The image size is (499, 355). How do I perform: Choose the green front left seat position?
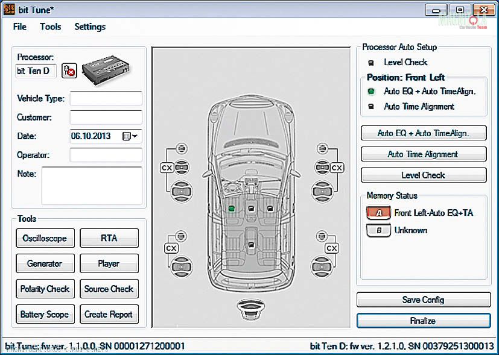232,209
